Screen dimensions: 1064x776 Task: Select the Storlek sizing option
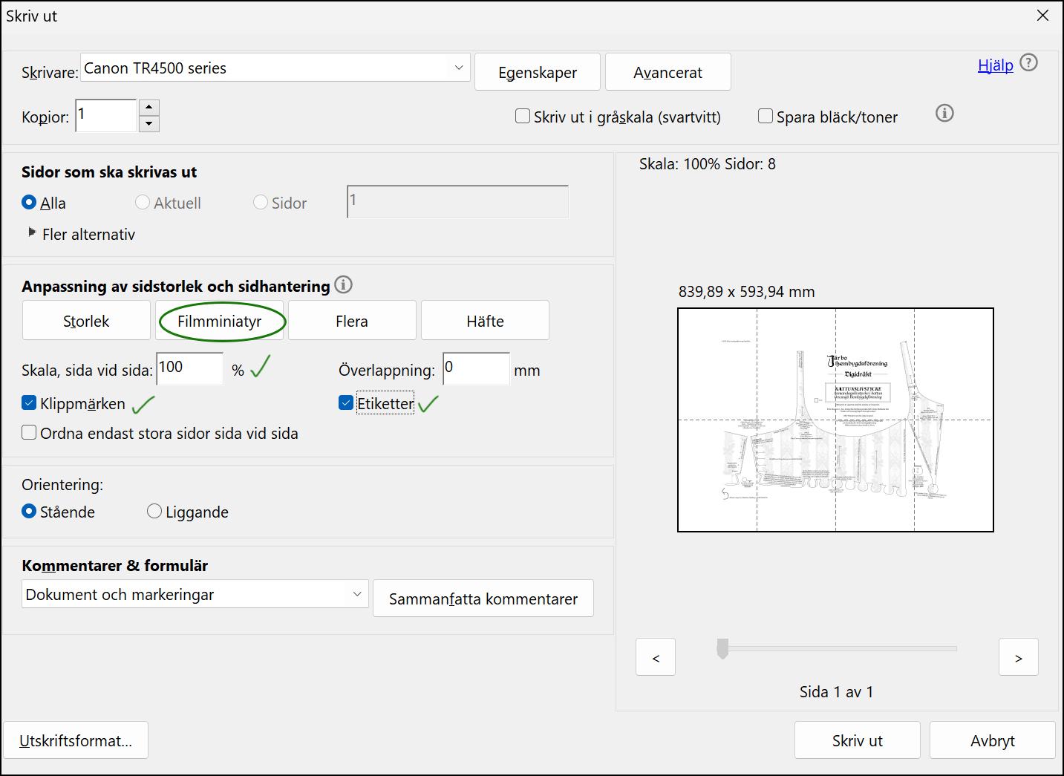click(86, 321)
